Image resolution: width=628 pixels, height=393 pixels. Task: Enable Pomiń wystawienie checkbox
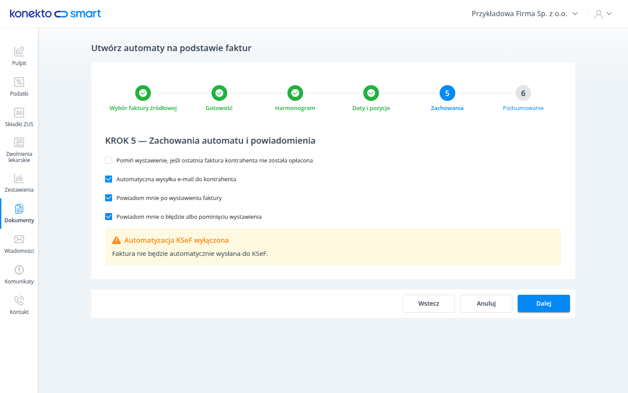pyautogui.click(x=109, y=160)
